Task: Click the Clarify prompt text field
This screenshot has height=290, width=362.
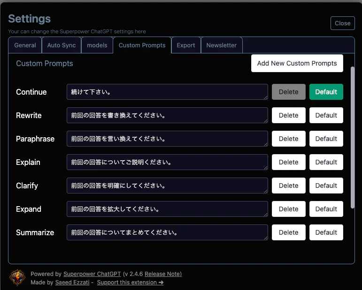Action: tap(167, 186)
